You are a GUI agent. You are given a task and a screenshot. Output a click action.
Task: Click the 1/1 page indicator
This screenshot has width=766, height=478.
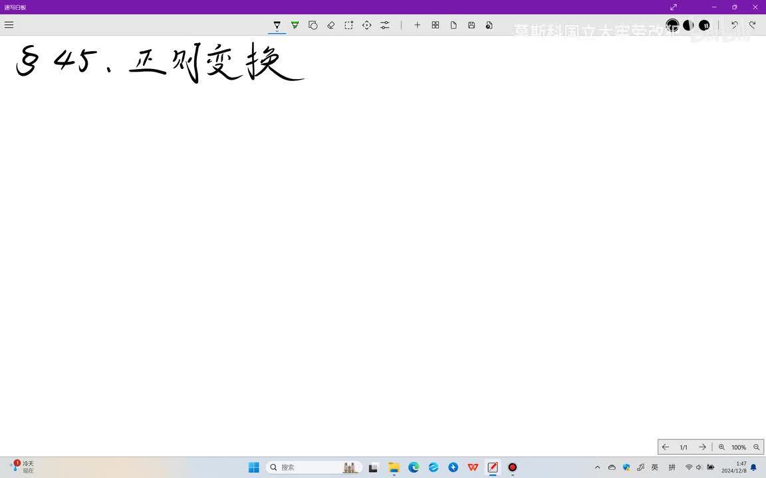click(684, 447)
